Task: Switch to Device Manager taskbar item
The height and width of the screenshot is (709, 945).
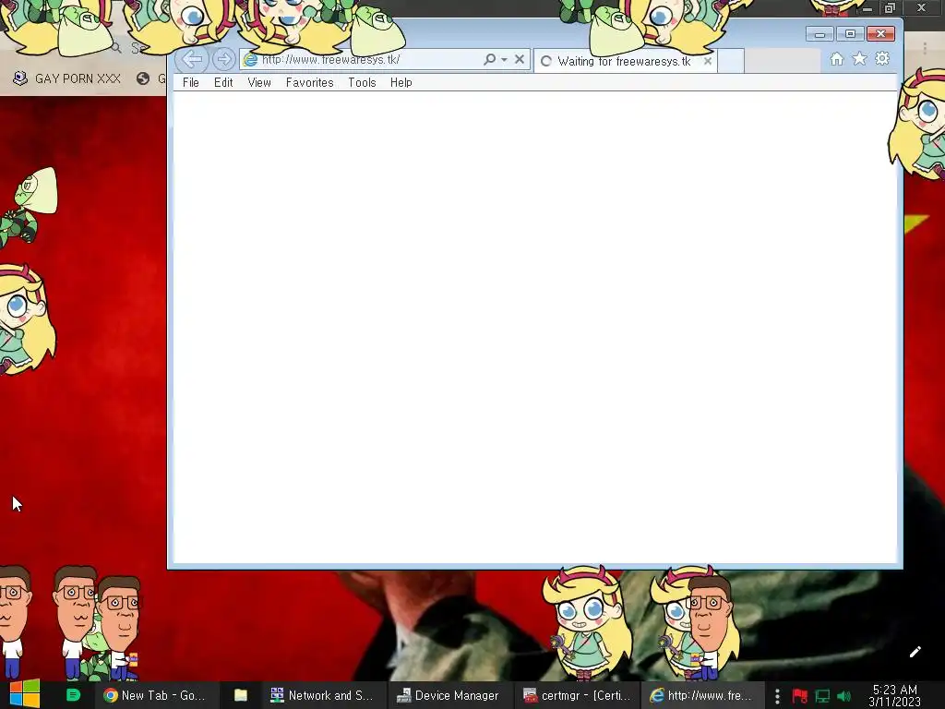Action: [449, 695]
